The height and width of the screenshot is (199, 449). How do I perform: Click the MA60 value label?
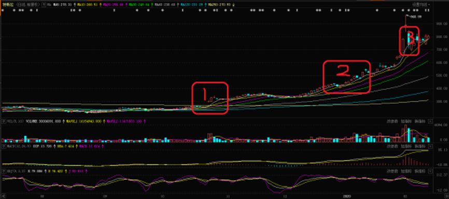[165, 5]
